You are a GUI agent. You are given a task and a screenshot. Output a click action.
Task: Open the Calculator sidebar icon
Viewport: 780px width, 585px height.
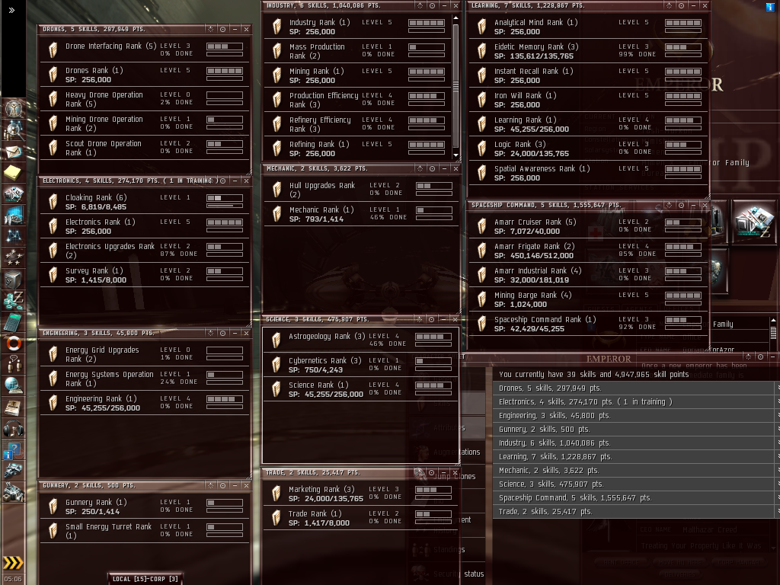13,322
